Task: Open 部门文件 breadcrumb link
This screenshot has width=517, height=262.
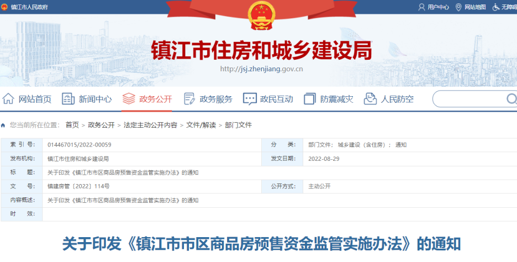Action: 239,125
